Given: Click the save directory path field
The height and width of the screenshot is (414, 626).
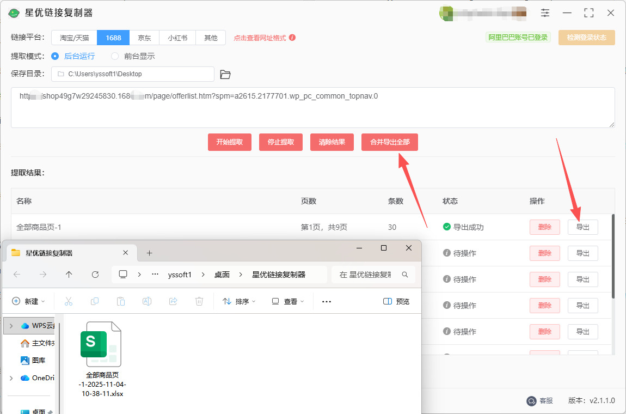Looking at the screenshot, I should coord(132,74).
